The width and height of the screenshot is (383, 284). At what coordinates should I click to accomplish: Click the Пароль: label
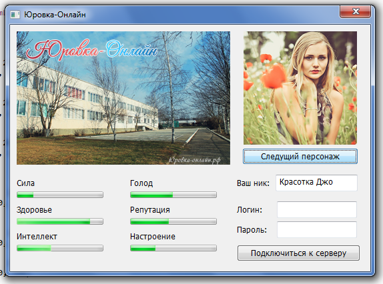(x=252, y=230)
